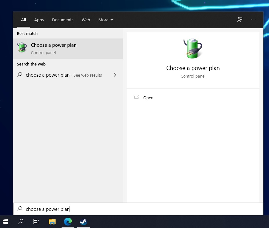
Task: Select the All tab
Action: point(24,20)
